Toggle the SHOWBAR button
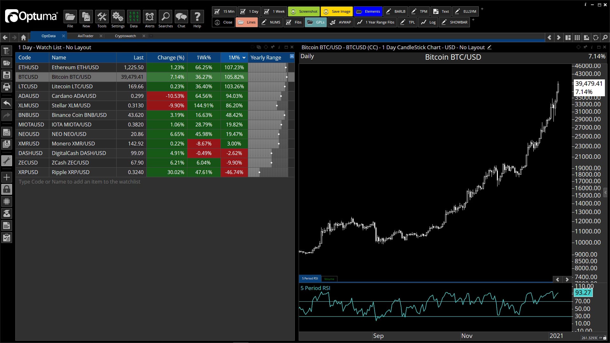This screenshot has height=343, width=610. pos(454,22)
